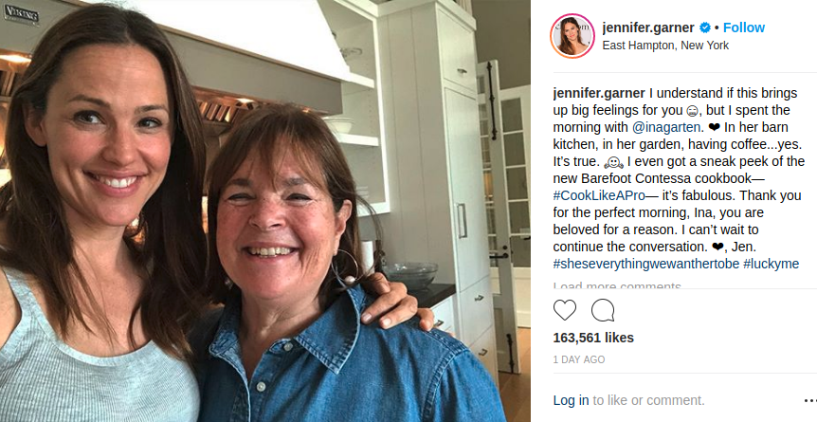
Task: Click the 1 DAY AGO timestamp
Action: click(578, 360)
